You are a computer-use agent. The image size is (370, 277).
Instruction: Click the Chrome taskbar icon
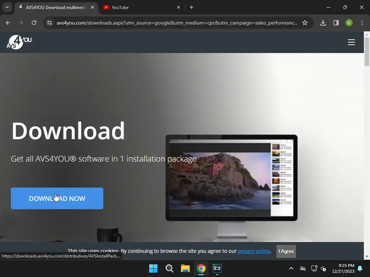click(x=201, y=268)
